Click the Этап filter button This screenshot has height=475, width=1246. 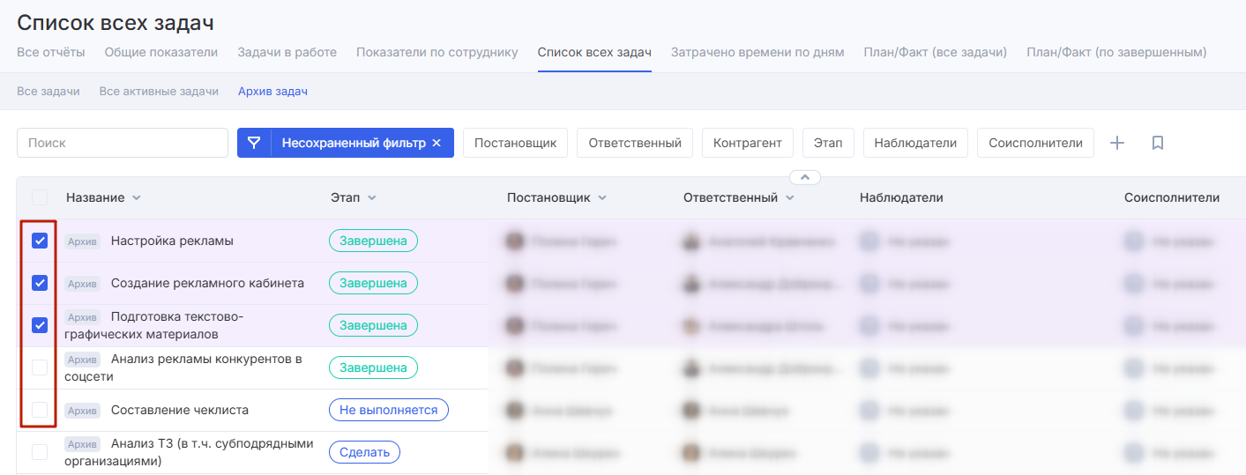[828, 143]
